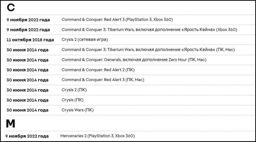Click the date beside Red Alert 3 (PlayStation 3)
Screen dimensions: 256x142
click(x=28, y=20)
